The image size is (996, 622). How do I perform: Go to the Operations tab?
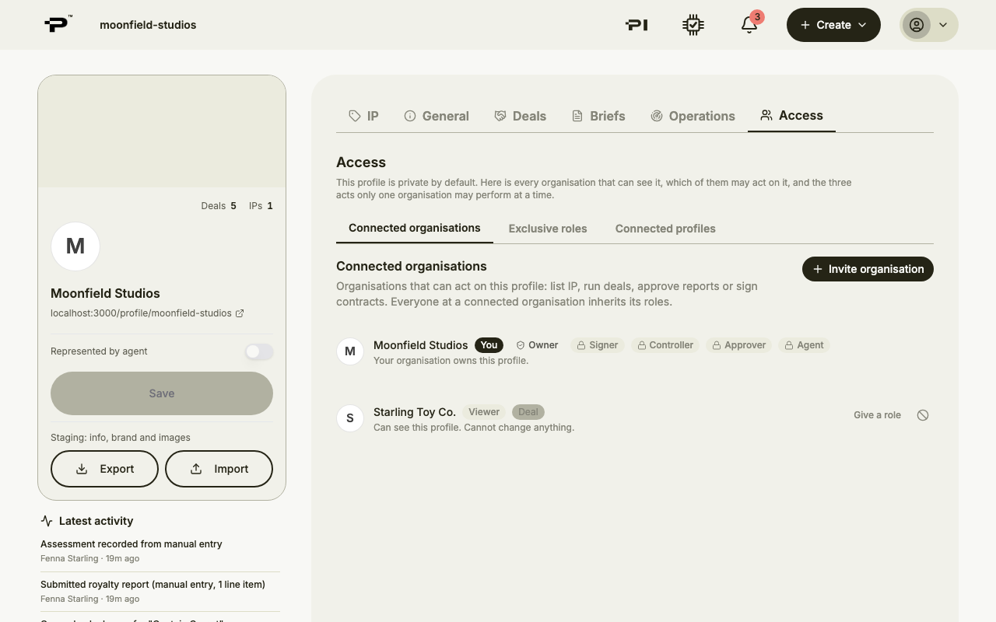tap(693, 116)
